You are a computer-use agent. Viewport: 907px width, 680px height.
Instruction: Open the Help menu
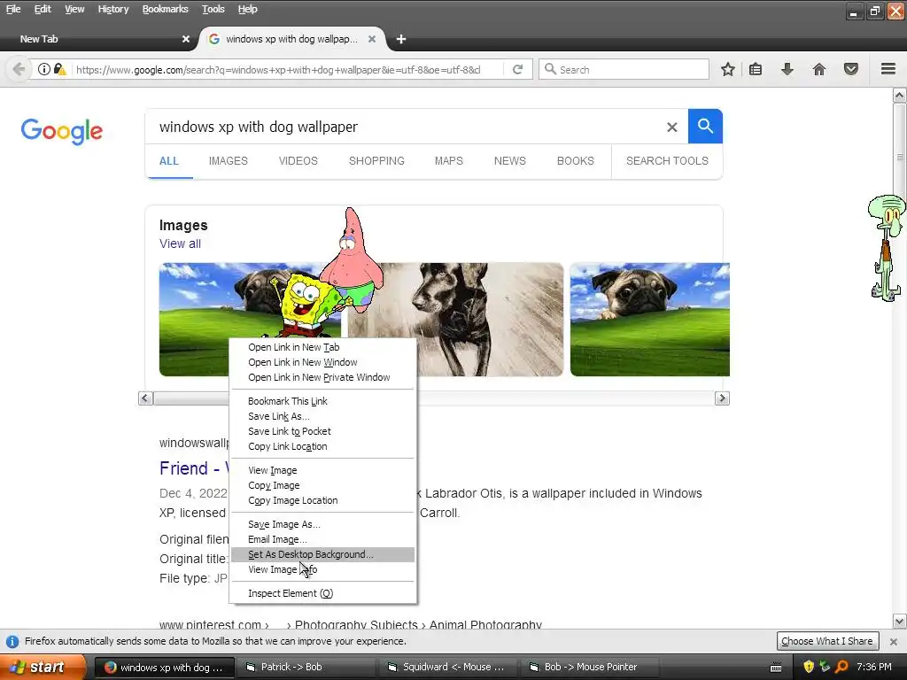click(248, 9)
